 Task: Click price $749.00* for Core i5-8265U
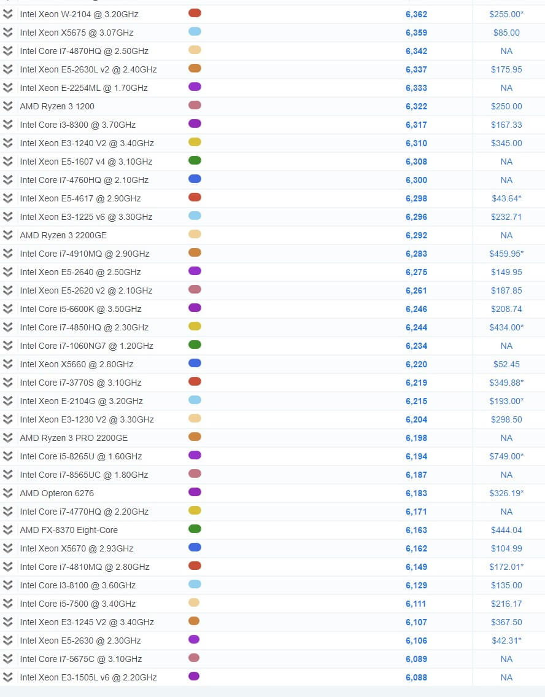tap(506, 456)
